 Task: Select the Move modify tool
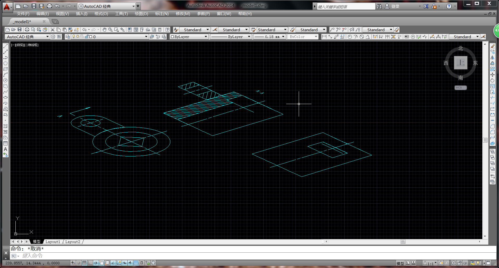point(492,75)
